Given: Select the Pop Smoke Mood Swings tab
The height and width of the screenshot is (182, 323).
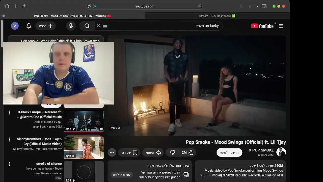Looking at the screenshot, I should click(72, 16).
